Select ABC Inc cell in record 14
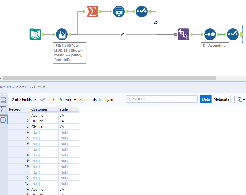 tap(44, 189)
